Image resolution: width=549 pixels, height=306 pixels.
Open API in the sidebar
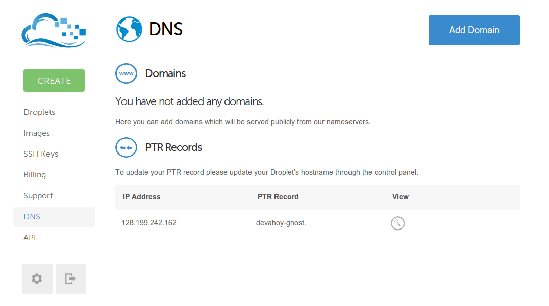point(30,237)
